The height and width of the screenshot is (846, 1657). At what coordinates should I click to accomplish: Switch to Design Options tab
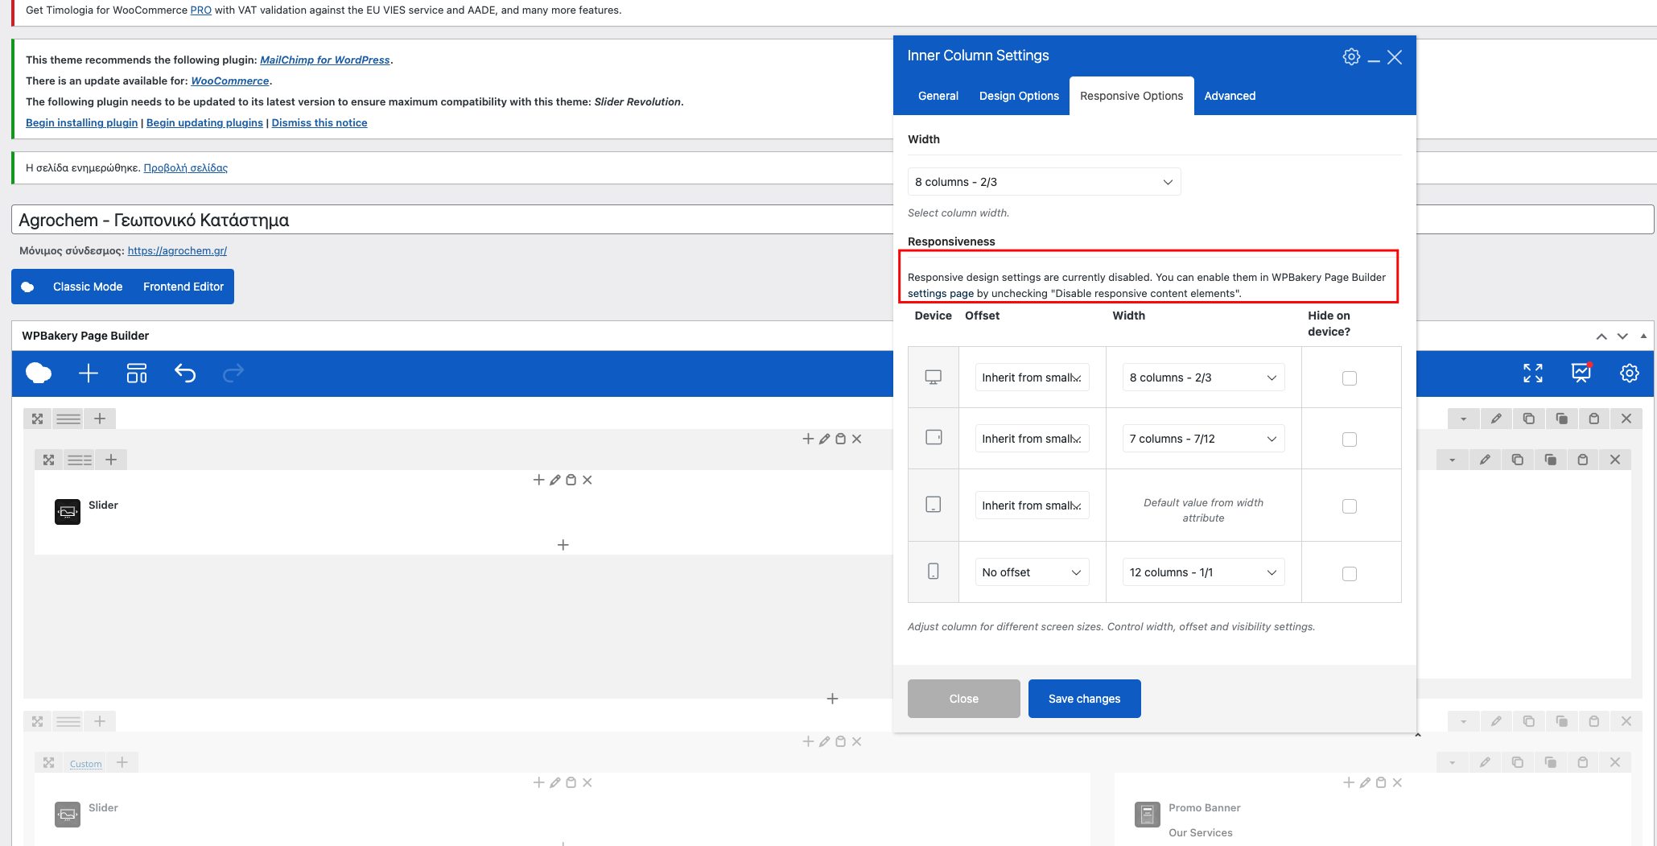point(1019,96)
